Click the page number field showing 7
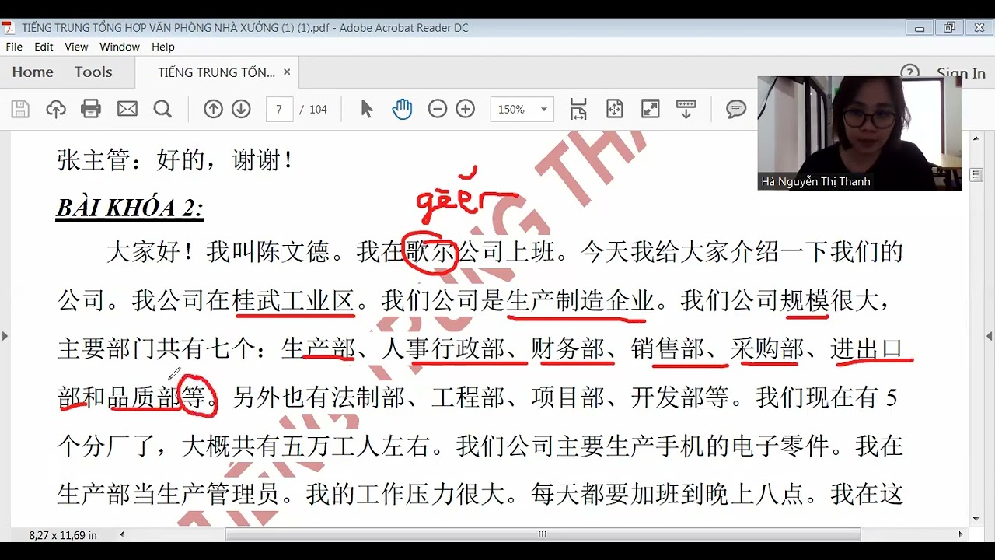The width and height of the screenshot is (995, 560). 279,110
